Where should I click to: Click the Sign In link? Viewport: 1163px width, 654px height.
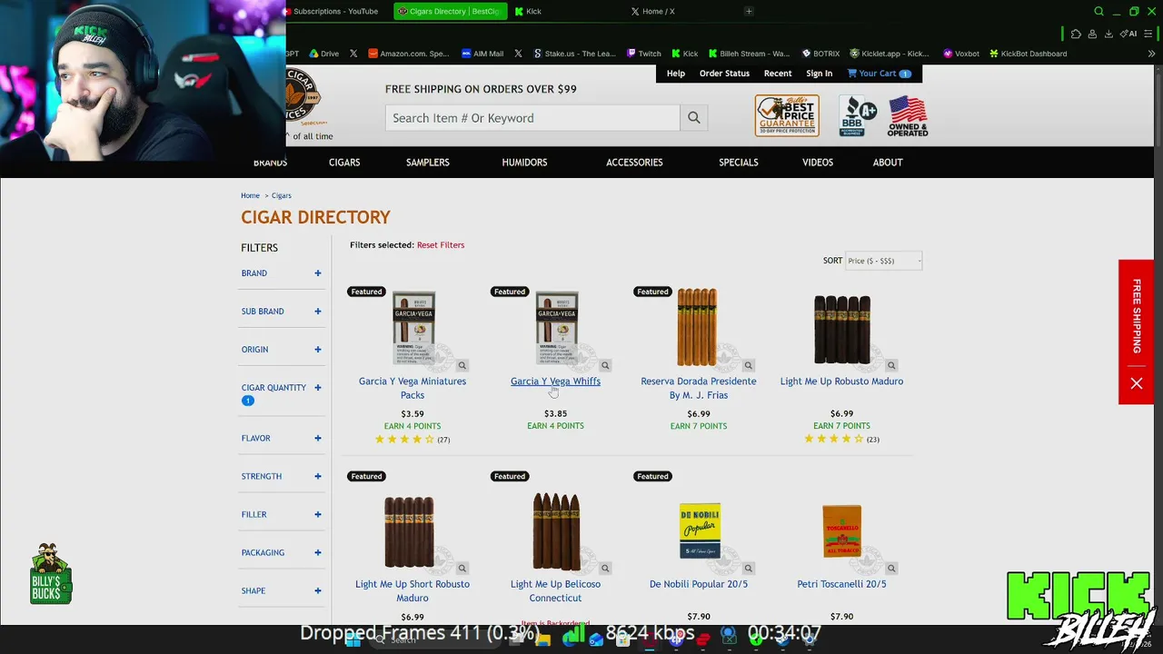[x=819, y=74]
